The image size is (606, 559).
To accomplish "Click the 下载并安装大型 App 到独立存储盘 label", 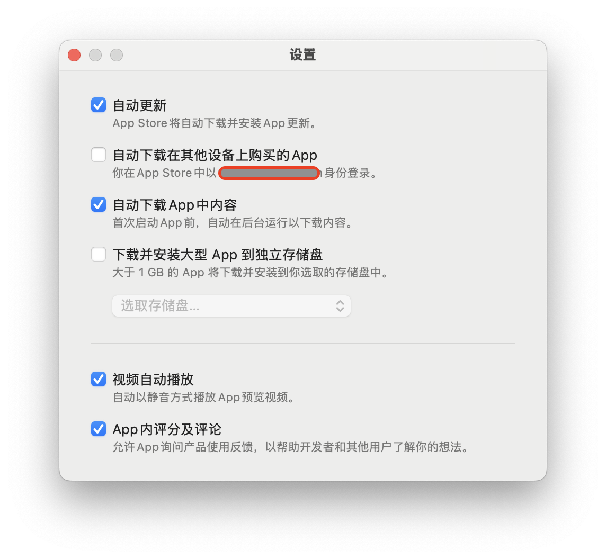I will [x=218, y=255].
